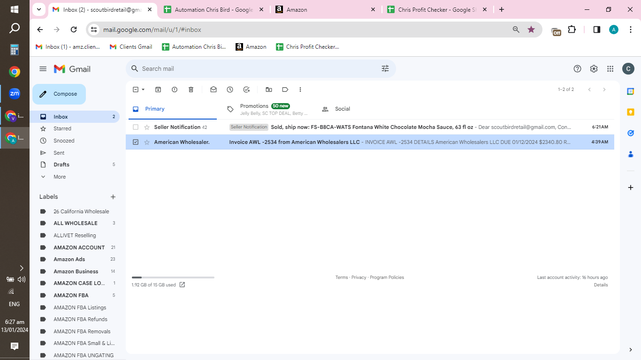This screenshot has height=360, width=641.
Task: Open the More options three-dot menu
Action: tap(300, 90)
